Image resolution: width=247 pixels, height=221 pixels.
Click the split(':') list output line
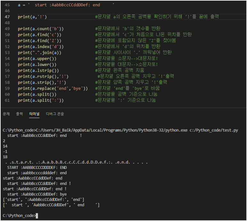[x=51, y=205]
